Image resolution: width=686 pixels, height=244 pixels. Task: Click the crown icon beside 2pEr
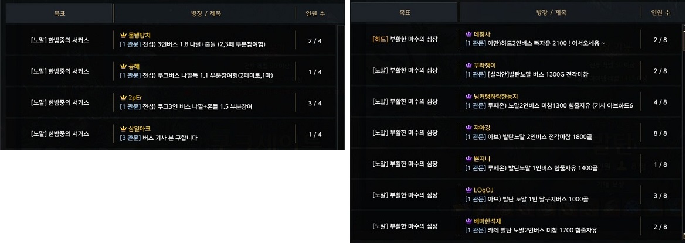(x=123, y=98)
